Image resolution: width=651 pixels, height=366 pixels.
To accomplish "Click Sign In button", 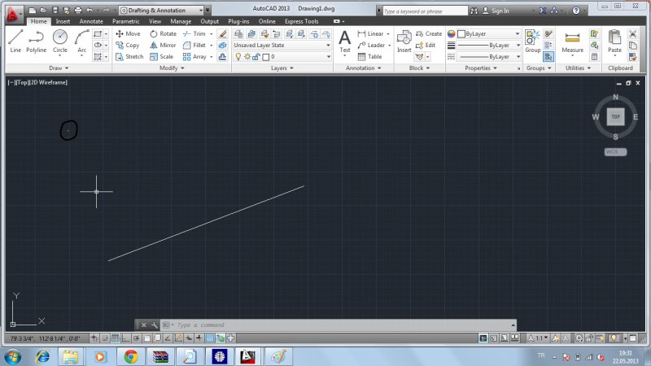I will [x=496, y=11].
